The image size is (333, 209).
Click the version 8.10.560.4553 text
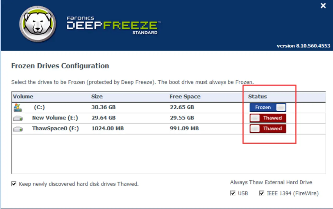coord(303,46)
